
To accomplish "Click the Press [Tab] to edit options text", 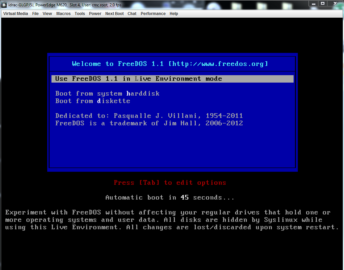I will coord(170,183).
